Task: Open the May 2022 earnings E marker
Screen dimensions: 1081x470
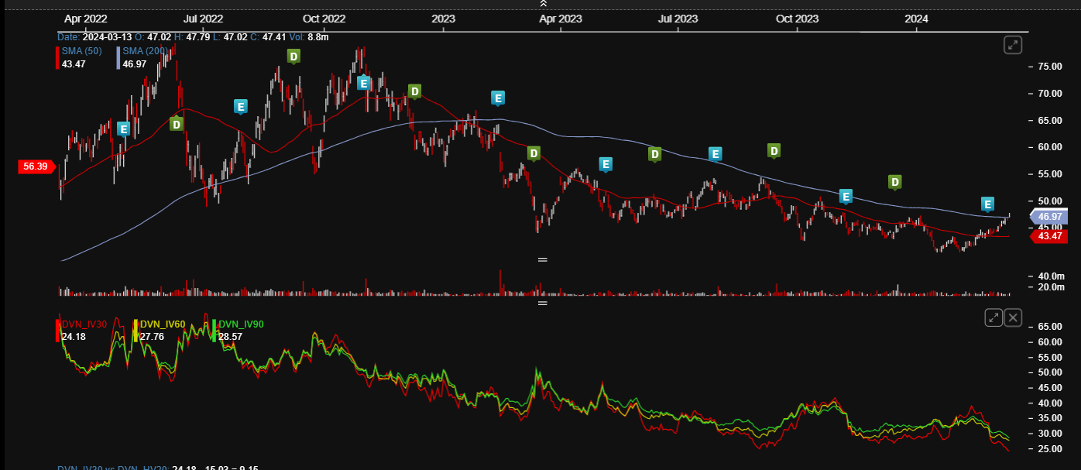Action: (123, 129)
